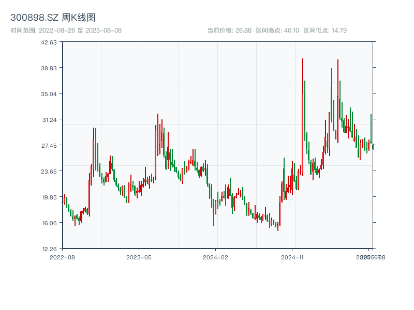Click y-axis value 27.45

[x=49, y=146]
